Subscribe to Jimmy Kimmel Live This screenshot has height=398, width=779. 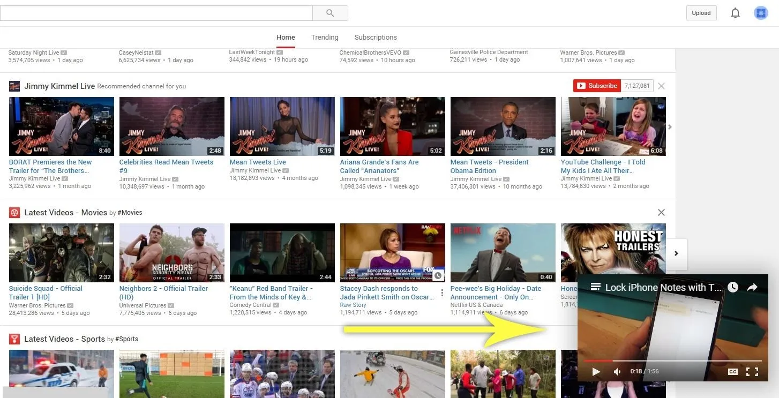point(597,86)
